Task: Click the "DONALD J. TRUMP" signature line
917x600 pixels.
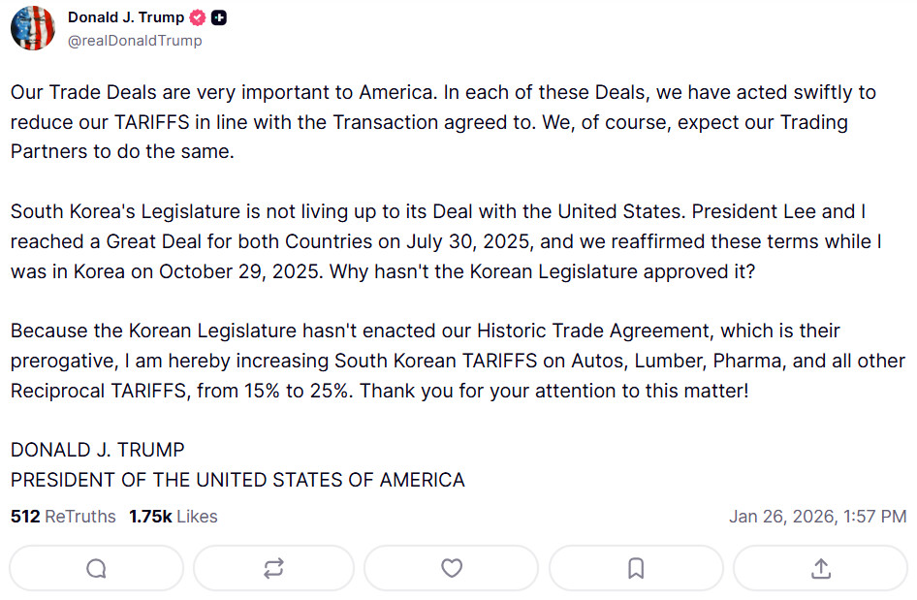Action: [98, 451]
